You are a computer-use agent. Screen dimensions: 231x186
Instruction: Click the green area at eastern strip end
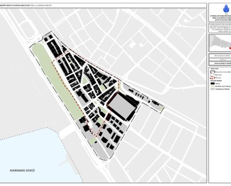tap(162, 109)
